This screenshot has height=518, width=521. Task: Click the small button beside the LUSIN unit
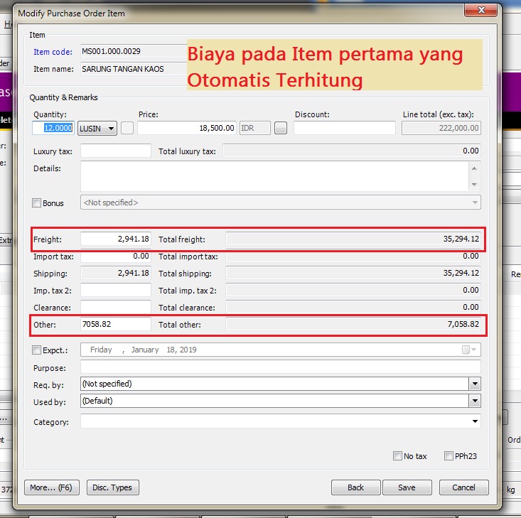127,128
